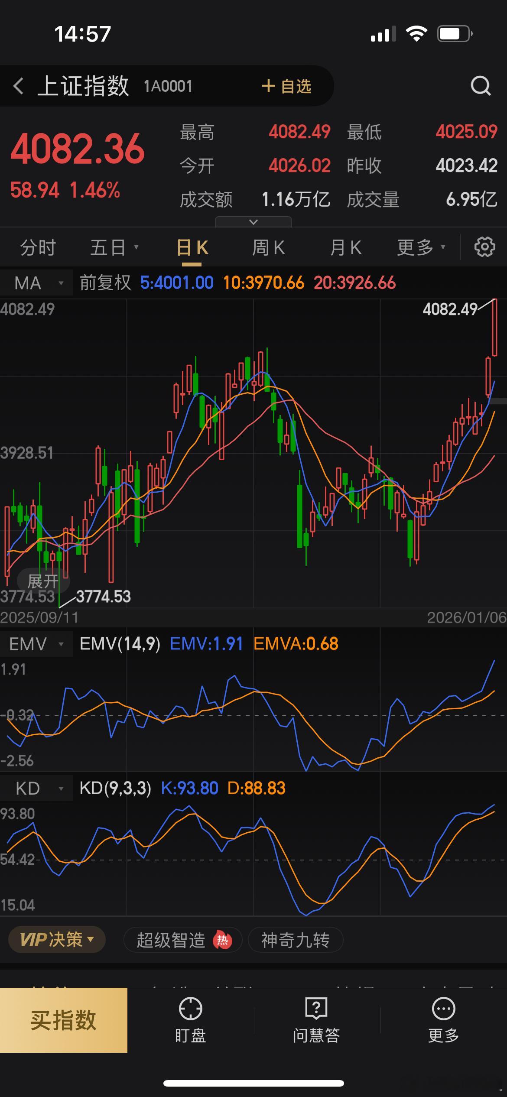
Task: Tap the 4082.49 high price marker on chart
Action: (450, 309)
